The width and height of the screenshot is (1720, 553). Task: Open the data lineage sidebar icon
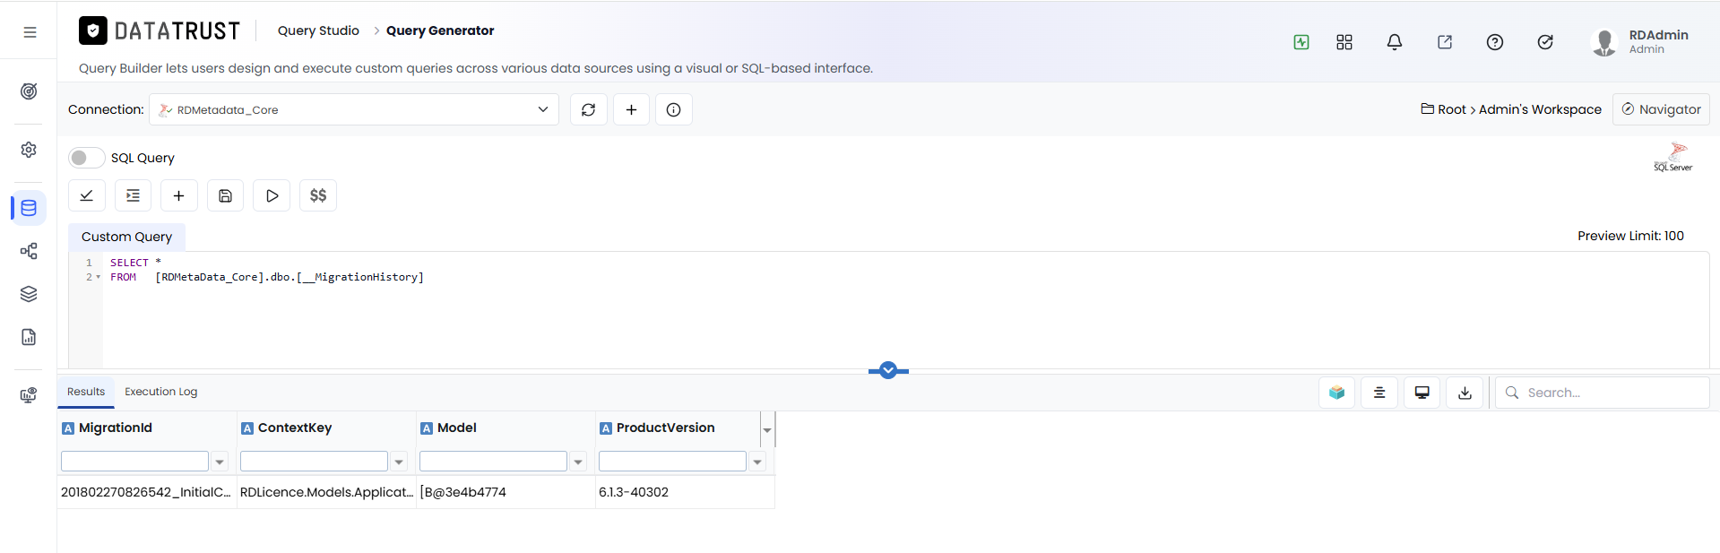pos(29,251)
